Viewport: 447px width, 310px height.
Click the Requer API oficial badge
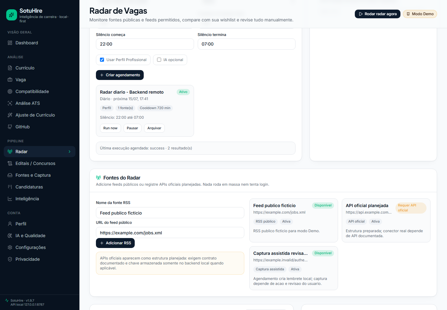click(411, 208)
